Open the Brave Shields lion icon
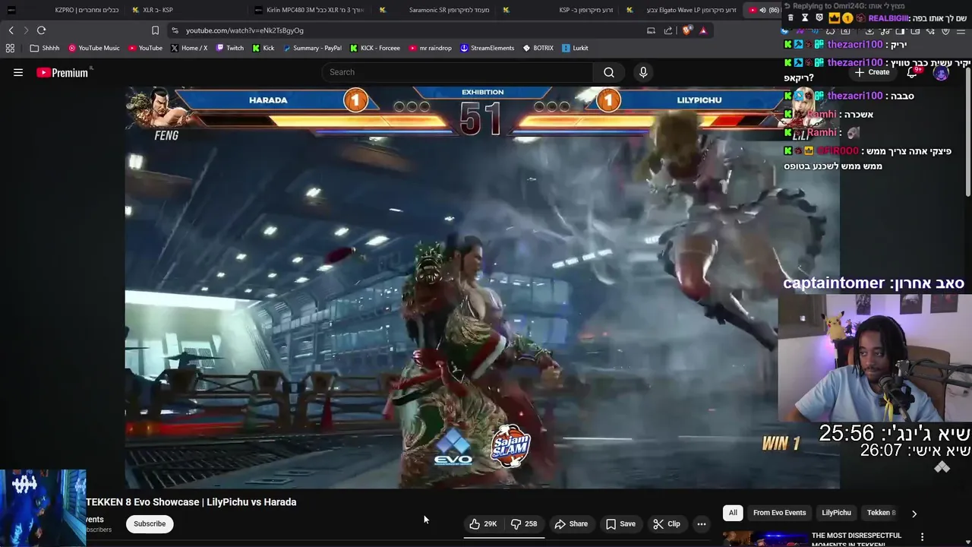This screenshot has height=547, width=972. [x=686, y=30]
